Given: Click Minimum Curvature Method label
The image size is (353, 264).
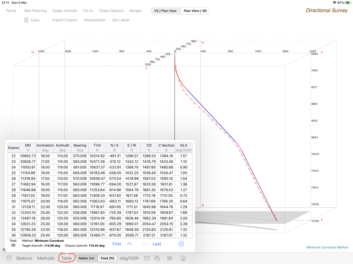Looking at the screenshot, I should click(x=327, y=247).
